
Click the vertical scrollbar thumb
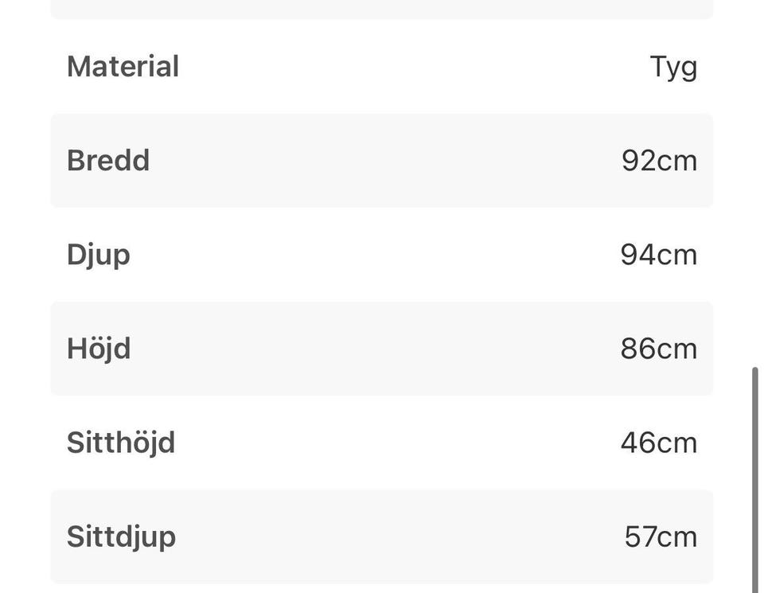pyautogui.click(x=754, y=478)
